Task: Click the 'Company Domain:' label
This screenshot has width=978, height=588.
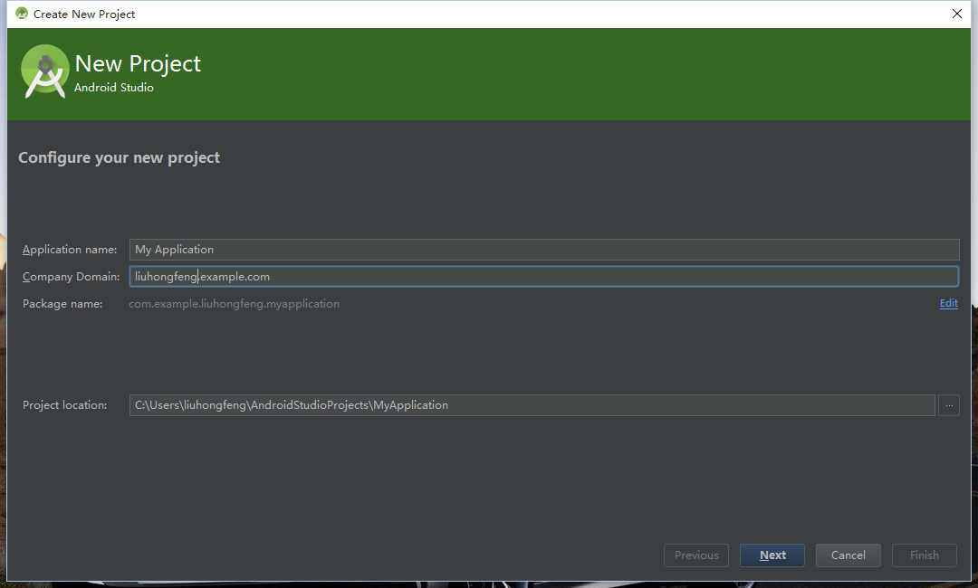Action: coord(72,277)
